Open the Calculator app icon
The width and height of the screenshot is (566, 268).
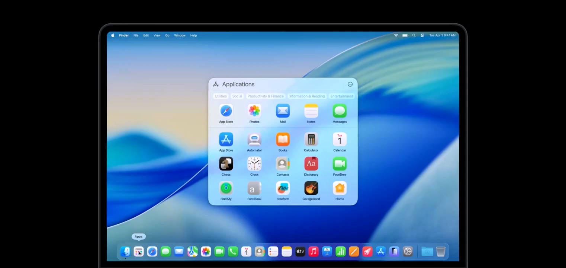click(311, 140)
